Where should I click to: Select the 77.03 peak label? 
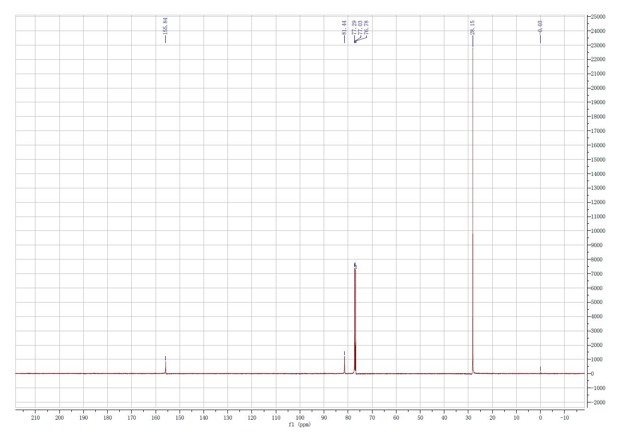360,28
